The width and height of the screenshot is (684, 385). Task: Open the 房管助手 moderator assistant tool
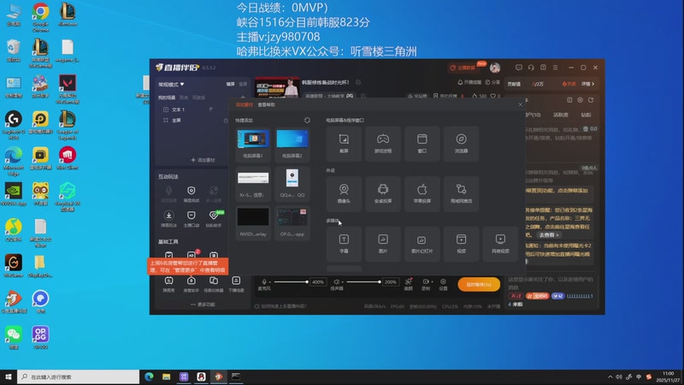(191, 284)
